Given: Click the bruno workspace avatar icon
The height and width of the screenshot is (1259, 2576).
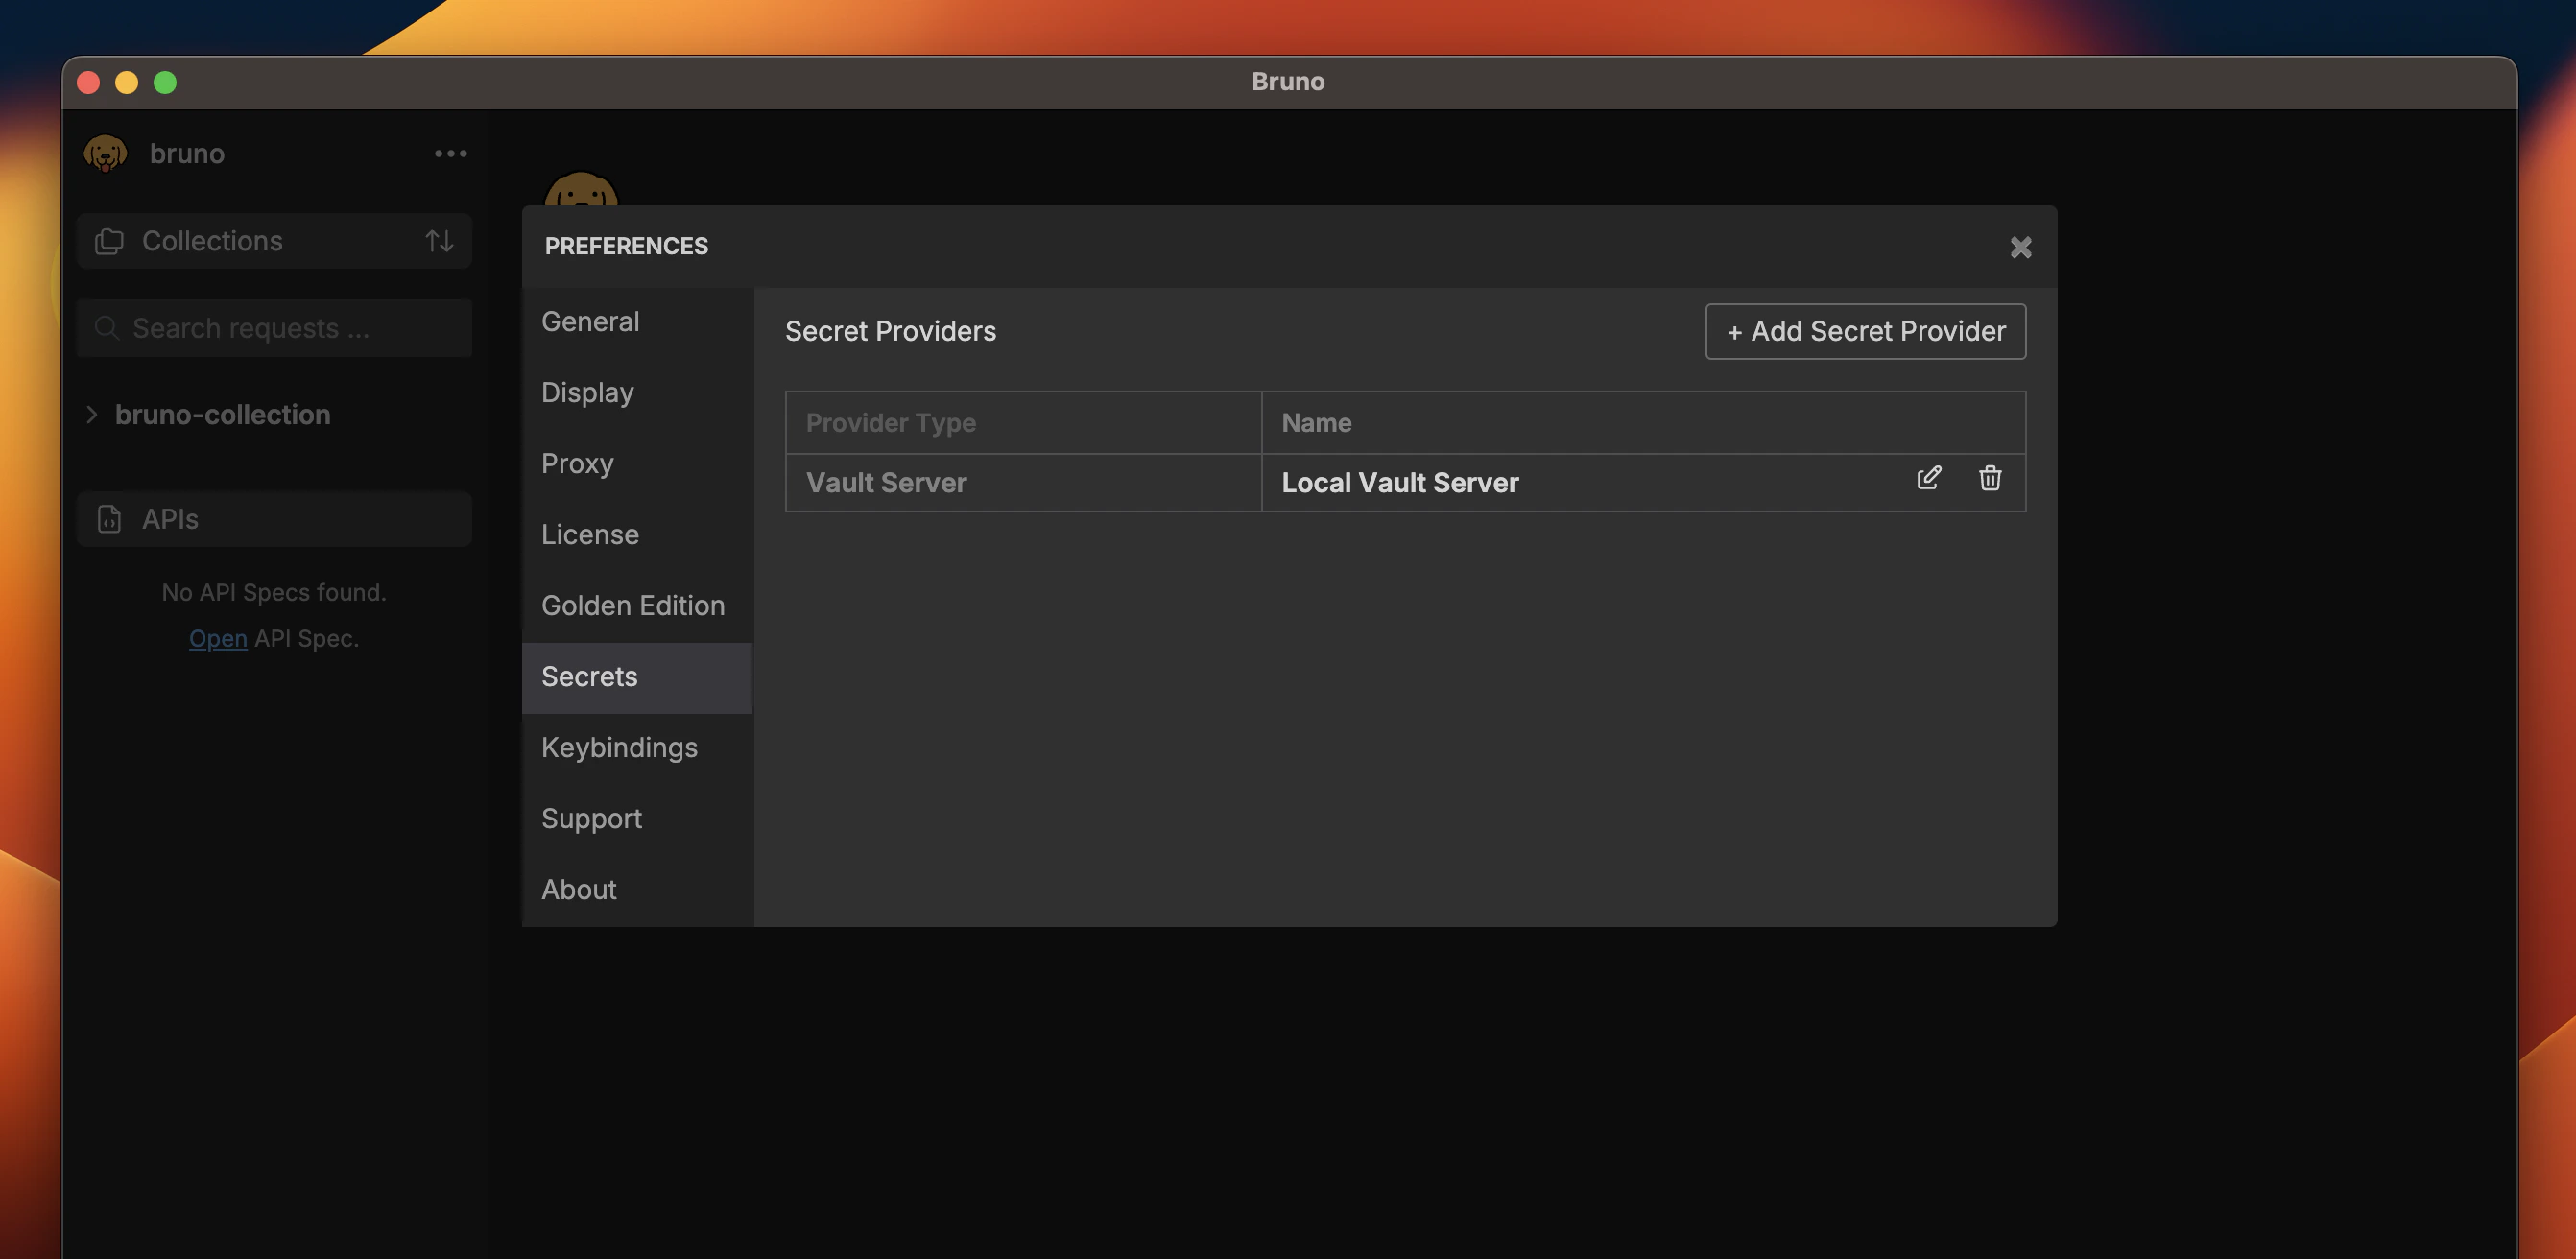Looking at the screenshot, I should pos(106,152).
